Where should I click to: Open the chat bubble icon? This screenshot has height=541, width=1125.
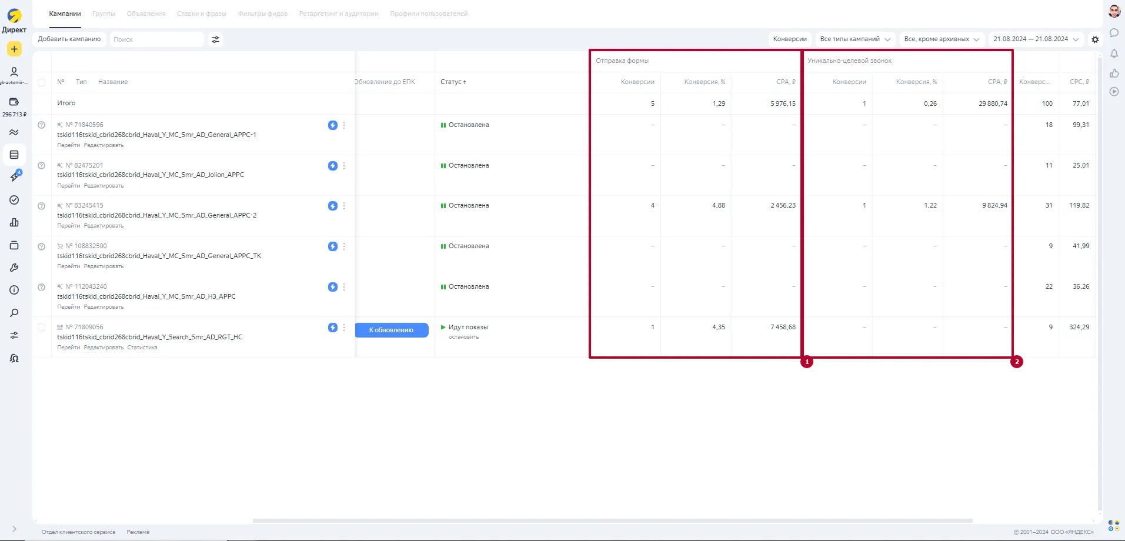pos(1114,33)
